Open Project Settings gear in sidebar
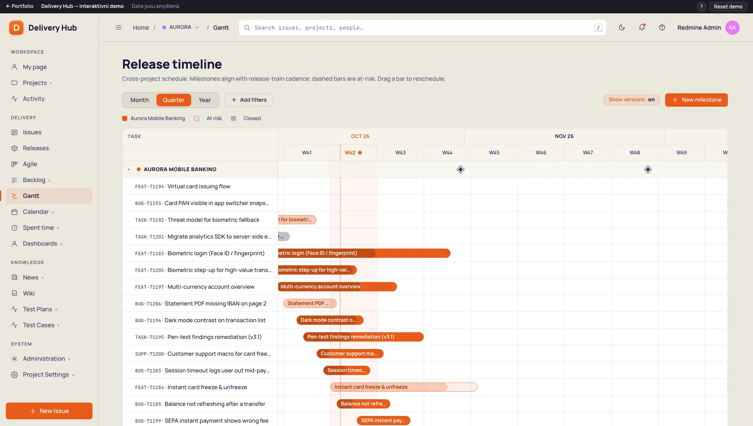 (49, 375)
